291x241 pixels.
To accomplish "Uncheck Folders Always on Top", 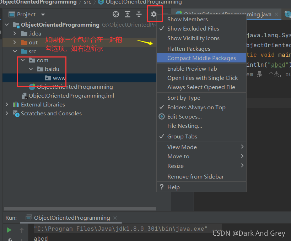I will [x=201, y=107].
